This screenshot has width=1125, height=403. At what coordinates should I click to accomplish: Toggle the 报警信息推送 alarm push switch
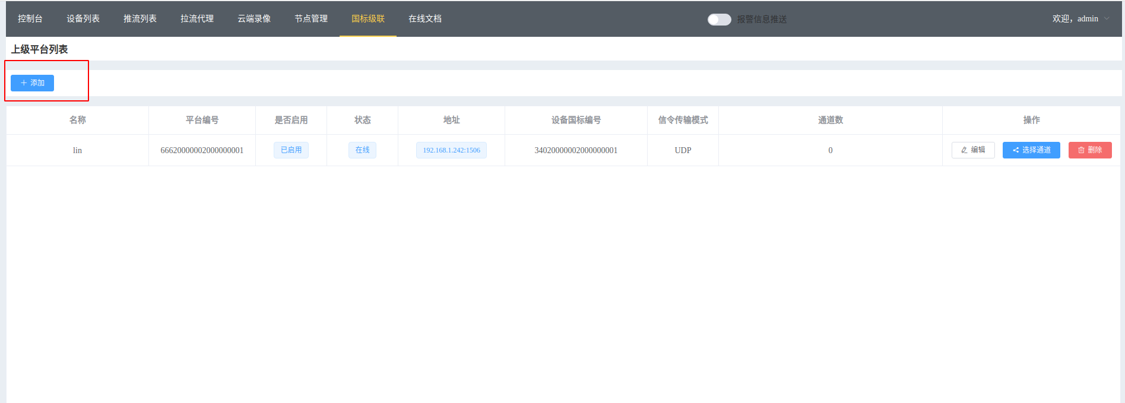click(719, 20)
